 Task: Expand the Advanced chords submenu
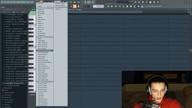[x=45, y=10]
